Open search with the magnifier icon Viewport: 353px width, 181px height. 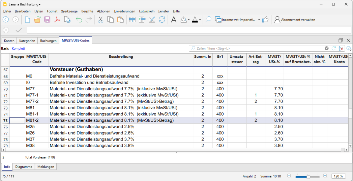pos(208,20)
